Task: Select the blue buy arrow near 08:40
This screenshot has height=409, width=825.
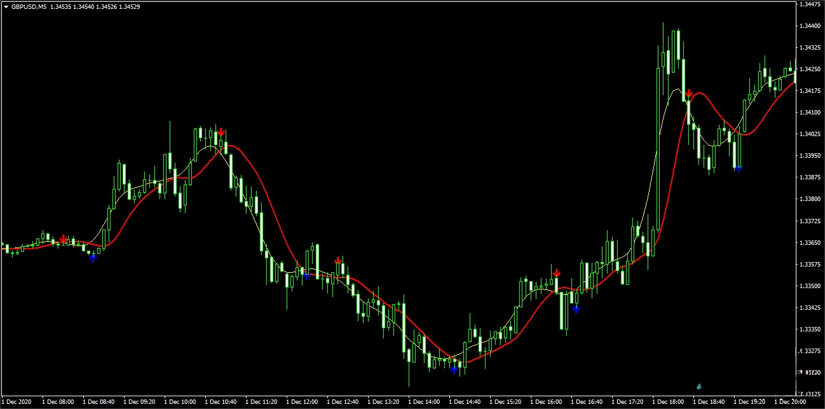Action: click(x=93, y=257)
